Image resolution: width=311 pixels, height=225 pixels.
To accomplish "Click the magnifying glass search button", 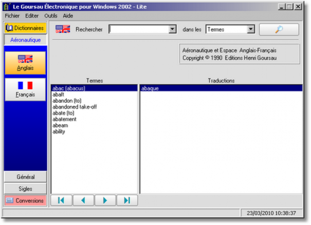I will click(279, 29).
